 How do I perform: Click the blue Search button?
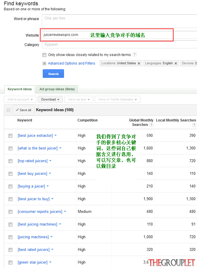coord(53,74)
